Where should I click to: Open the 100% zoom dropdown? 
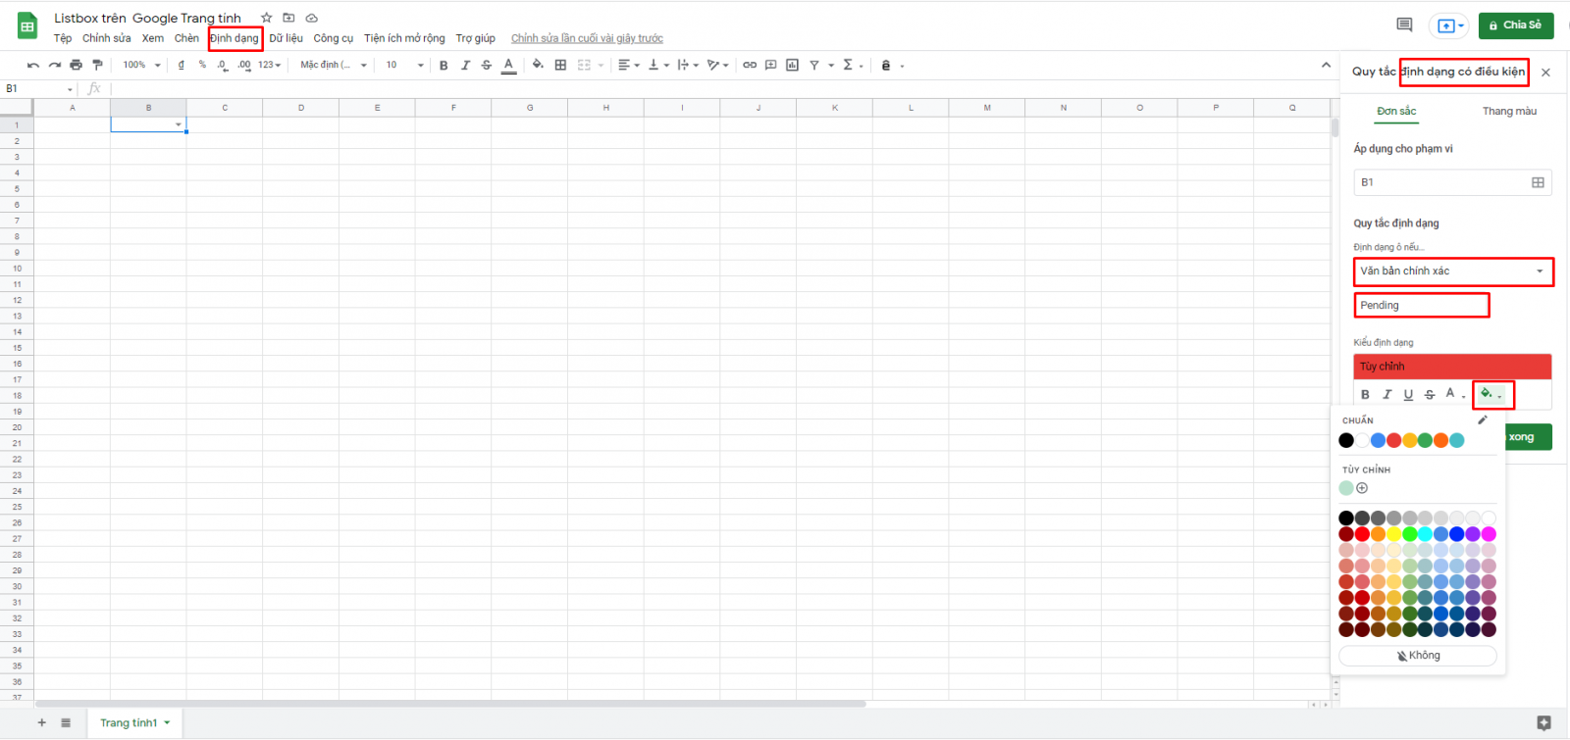142,65
